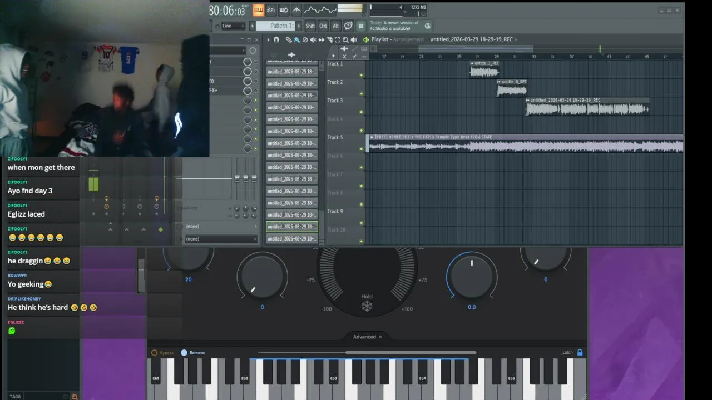Toggle the plugin Remove radio

coord(184,353)
